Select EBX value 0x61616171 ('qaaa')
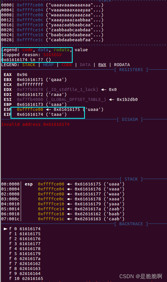167x282 pixels. pos(42,80)
